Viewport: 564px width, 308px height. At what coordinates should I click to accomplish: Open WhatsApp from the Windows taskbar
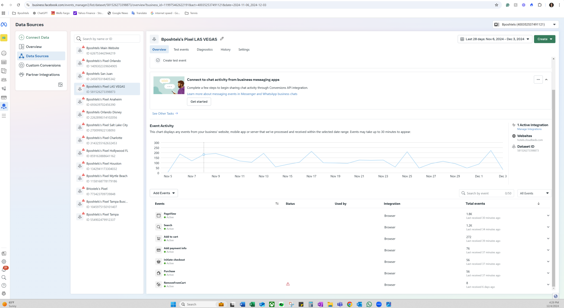point(369,304)
